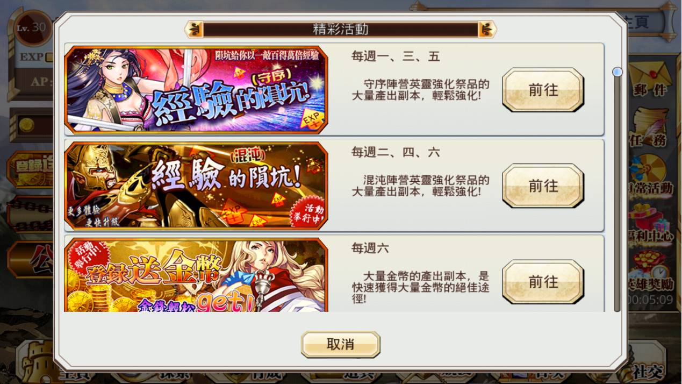Click the 取消 cancel button

pos(340,344)
